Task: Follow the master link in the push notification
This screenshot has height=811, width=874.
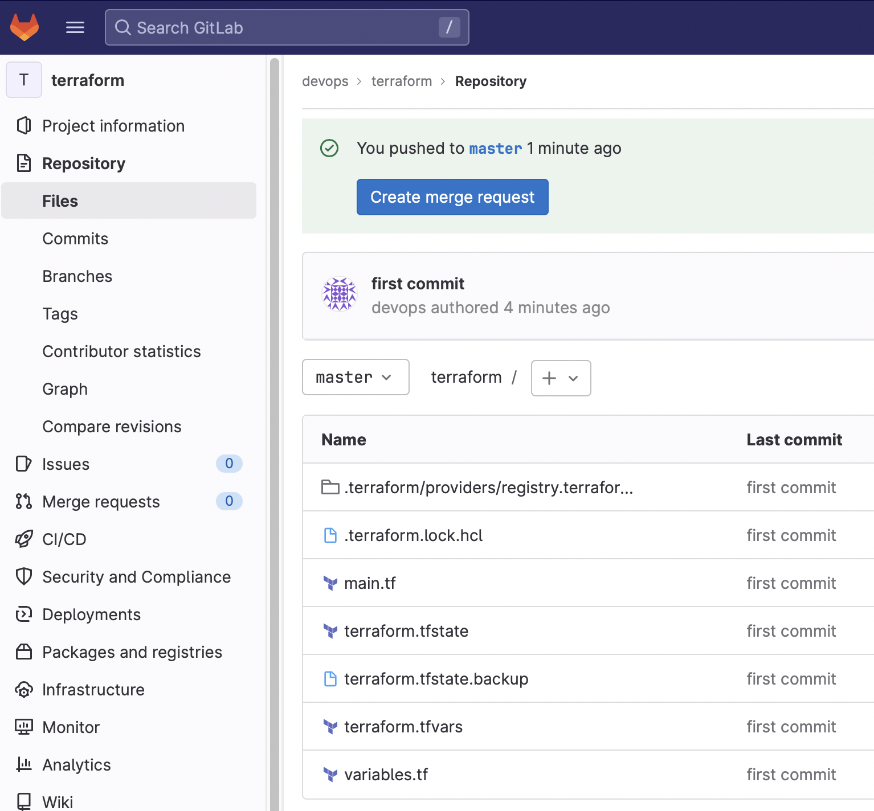Action: (x=495, y=149)
